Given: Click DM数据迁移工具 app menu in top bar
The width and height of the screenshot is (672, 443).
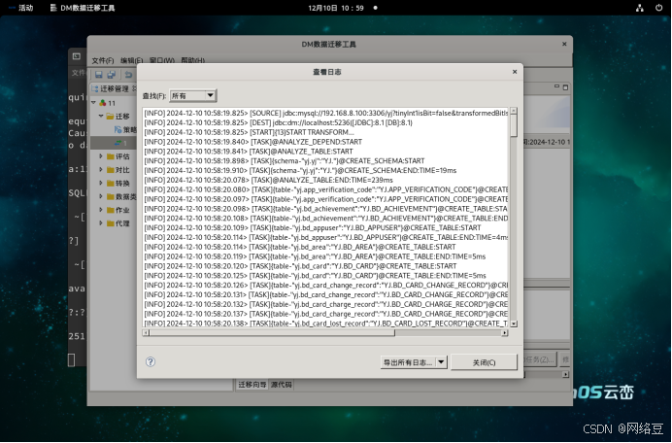Looking at the screenshot, I should [x=83, y=8].
